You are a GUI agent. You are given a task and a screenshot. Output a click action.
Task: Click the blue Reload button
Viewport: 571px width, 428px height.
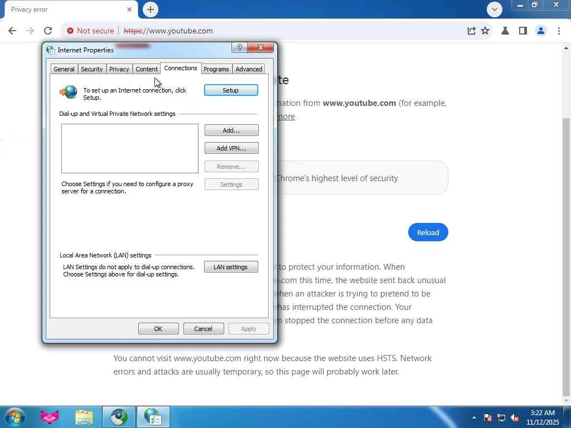pyautogui.click(x=428, y=232)
